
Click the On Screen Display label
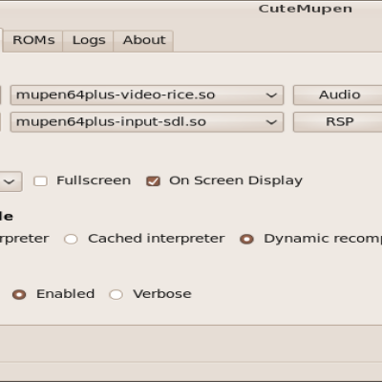(236, 180)
